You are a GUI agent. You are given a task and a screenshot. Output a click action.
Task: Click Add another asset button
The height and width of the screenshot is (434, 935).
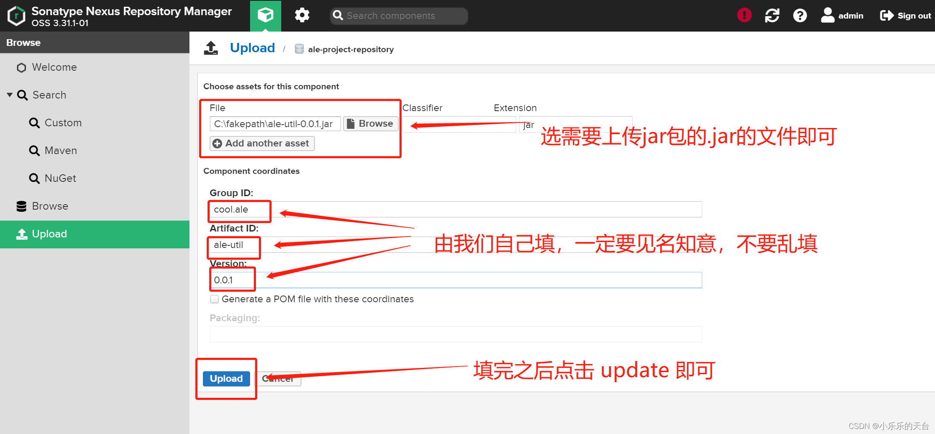point(262,144)
